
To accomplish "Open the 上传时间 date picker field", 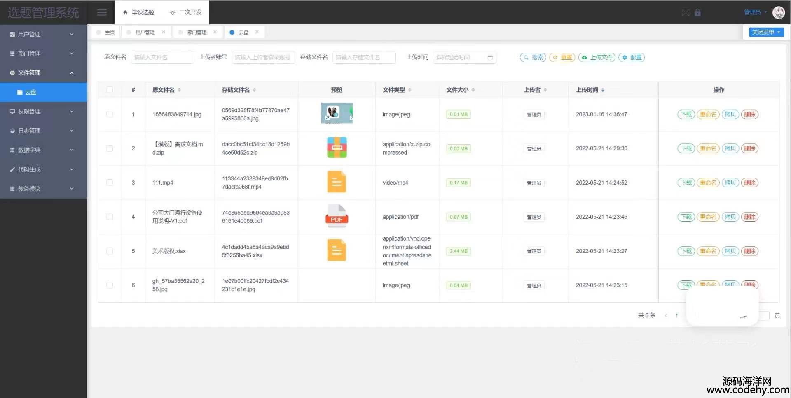I will tap(465, 57).
